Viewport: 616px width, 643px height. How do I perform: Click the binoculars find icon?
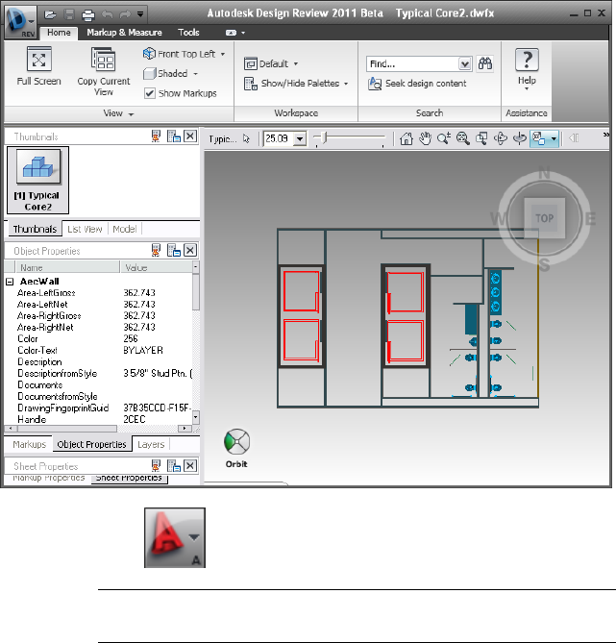point(484,64)
